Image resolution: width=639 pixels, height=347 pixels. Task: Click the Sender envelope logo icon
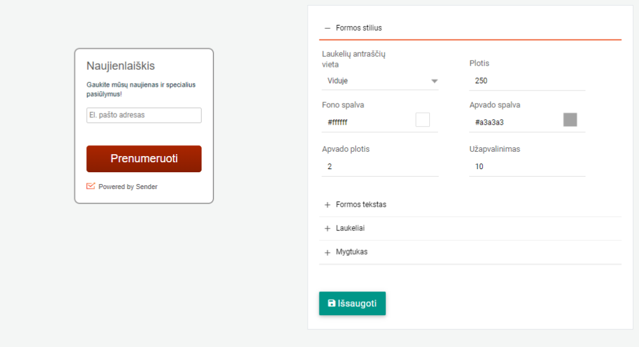pyautogui.click(x=90, y=186)
